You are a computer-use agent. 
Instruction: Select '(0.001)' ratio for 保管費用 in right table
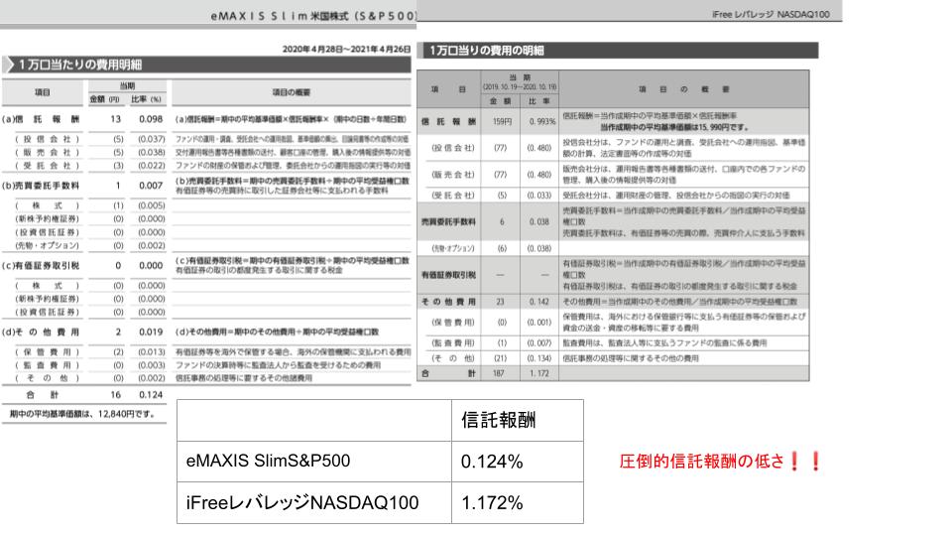[x=539, y=322]
